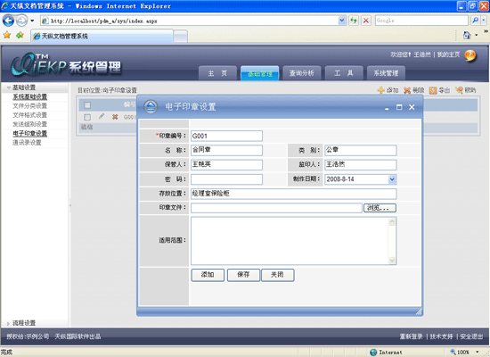Screen dimensions: 490x357
Task: Click the browser refresh icon
Action: tap(354, 21)
